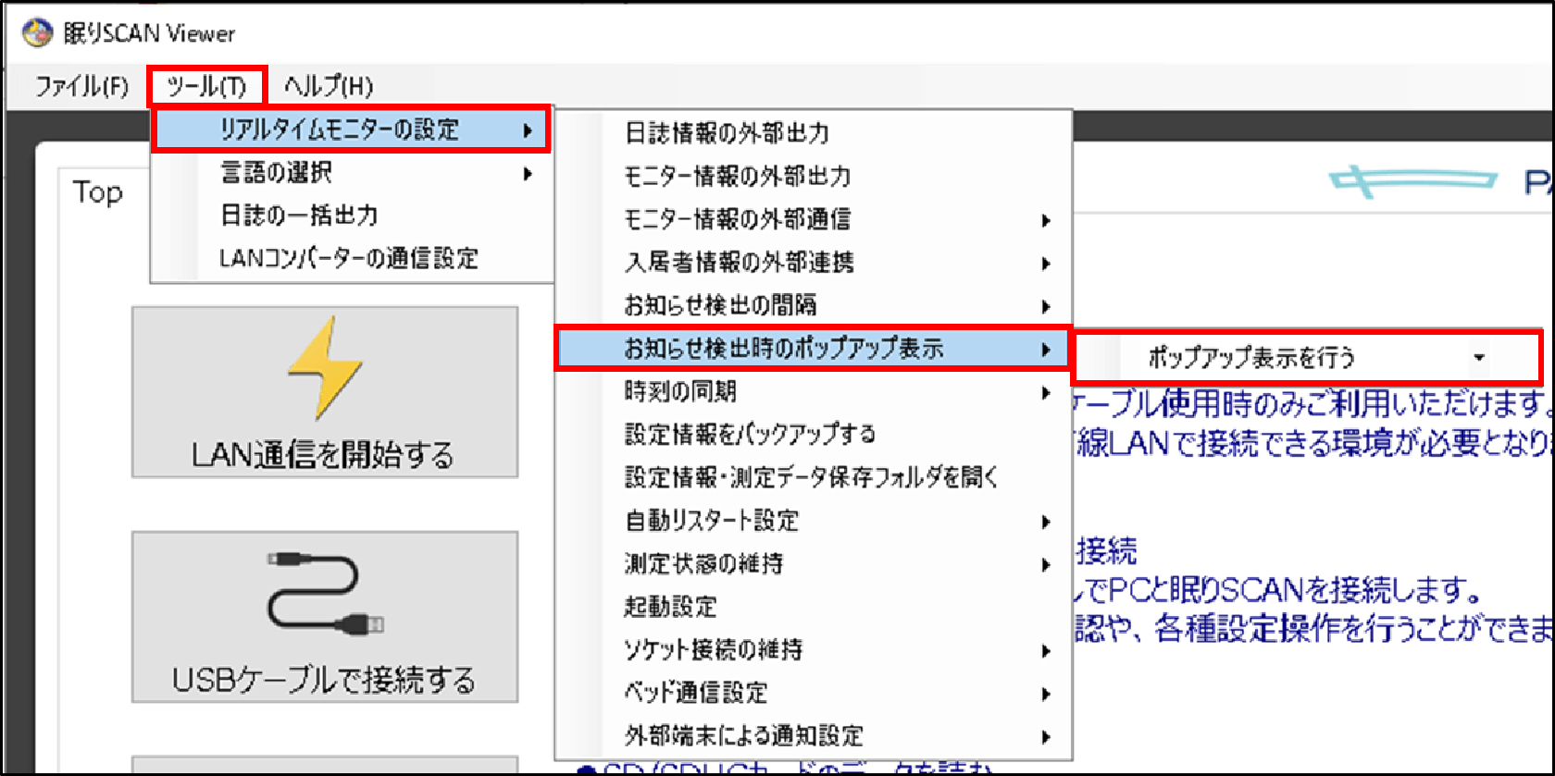The width and height of the screenshot is (1555, 776).
Task: Click the arrow beside お知らせ検出の間隔
Action: (x=1046, y=306)
